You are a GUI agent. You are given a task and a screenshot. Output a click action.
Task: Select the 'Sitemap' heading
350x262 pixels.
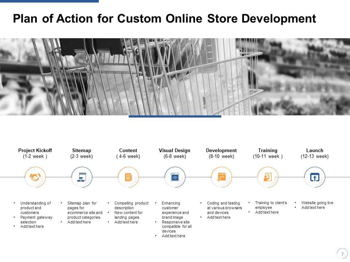click(82, 150)
